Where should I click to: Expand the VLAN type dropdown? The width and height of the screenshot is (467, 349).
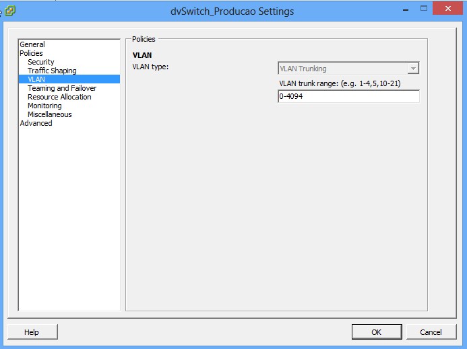(413, 69)
